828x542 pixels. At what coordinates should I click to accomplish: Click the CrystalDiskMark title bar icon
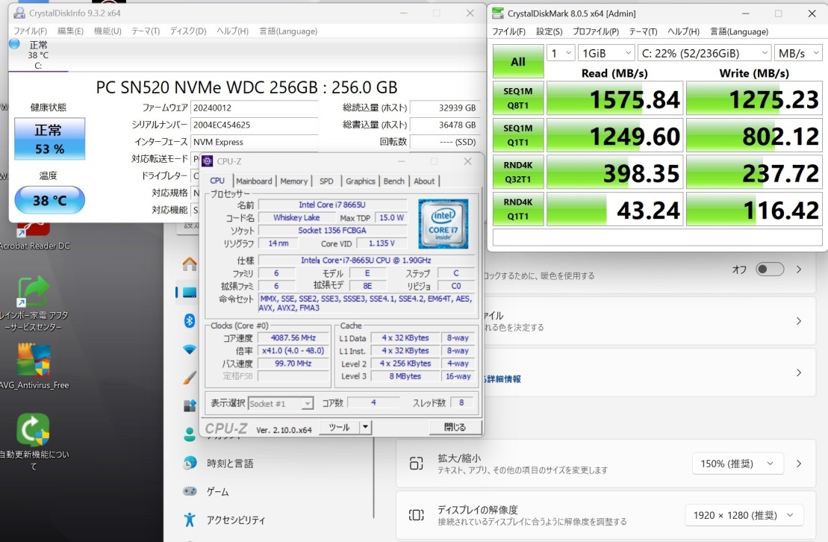coord(497,13)
